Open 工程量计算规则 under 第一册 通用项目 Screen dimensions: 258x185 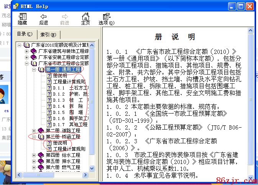(69, 81)
